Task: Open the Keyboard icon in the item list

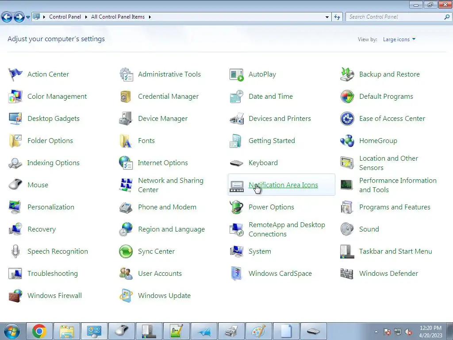Action: click(237, 163)
